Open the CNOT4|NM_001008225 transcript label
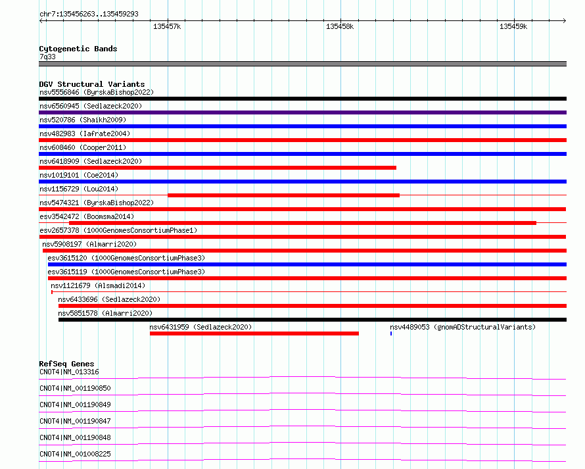 pyautogui.click(x=75, y=454)
